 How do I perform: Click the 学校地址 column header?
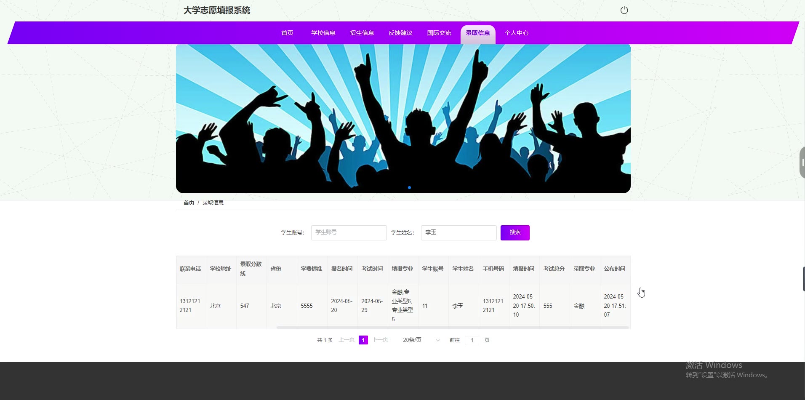(x=221, y=269)
